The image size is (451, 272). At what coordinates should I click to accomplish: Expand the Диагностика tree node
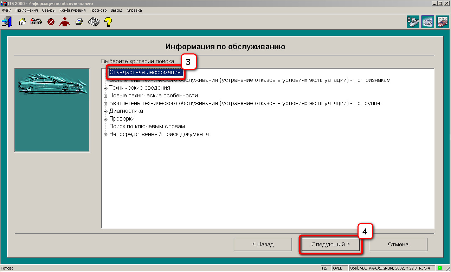coord(105,111)
